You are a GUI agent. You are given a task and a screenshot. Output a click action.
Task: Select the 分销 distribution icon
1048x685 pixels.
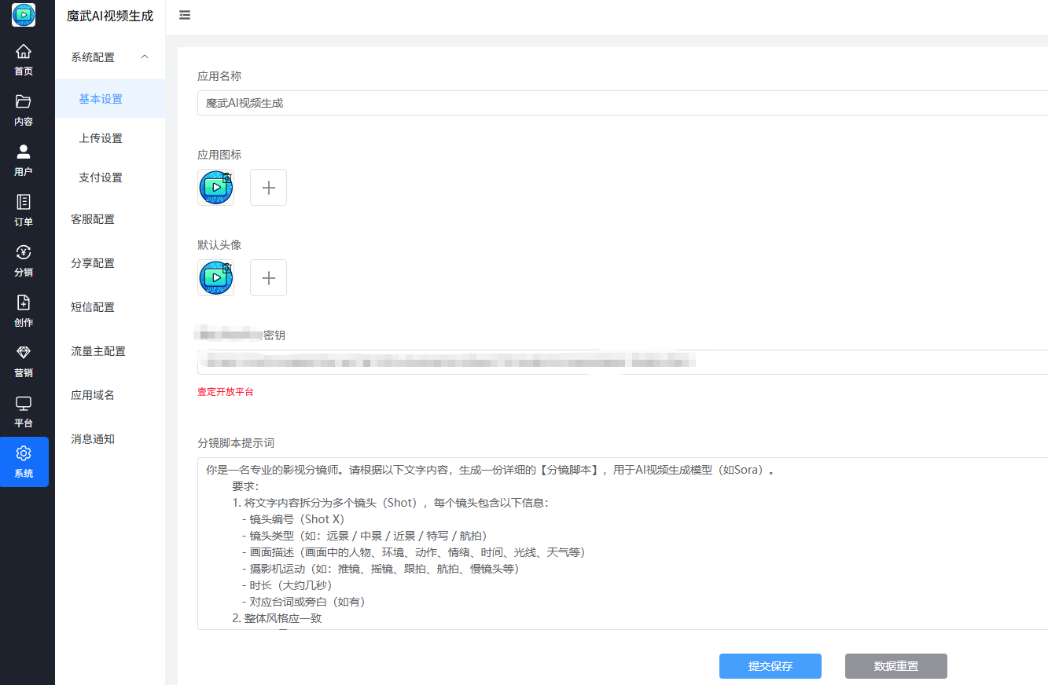pyautogui.click(x=24, y=252)
